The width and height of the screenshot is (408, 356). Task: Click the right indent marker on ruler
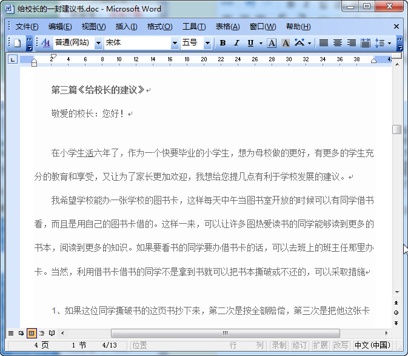tap(373, 61)
